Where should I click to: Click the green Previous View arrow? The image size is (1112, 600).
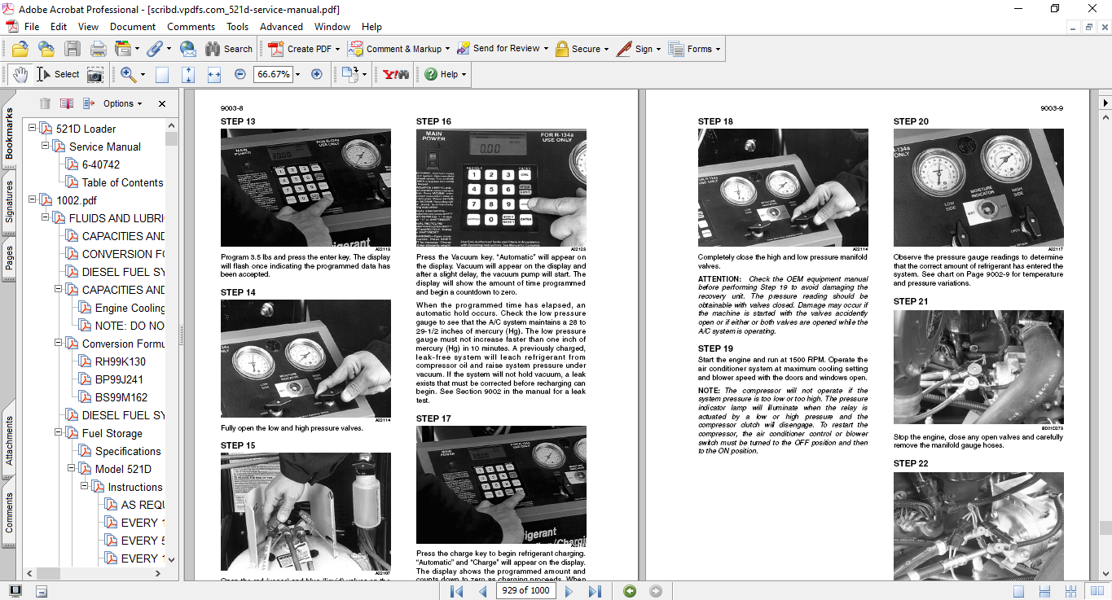tap(630, 591)
